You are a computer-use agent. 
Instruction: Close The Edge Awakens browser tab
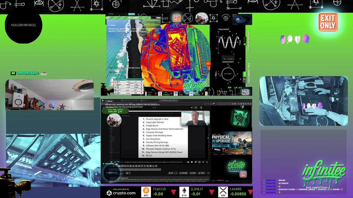177,101
